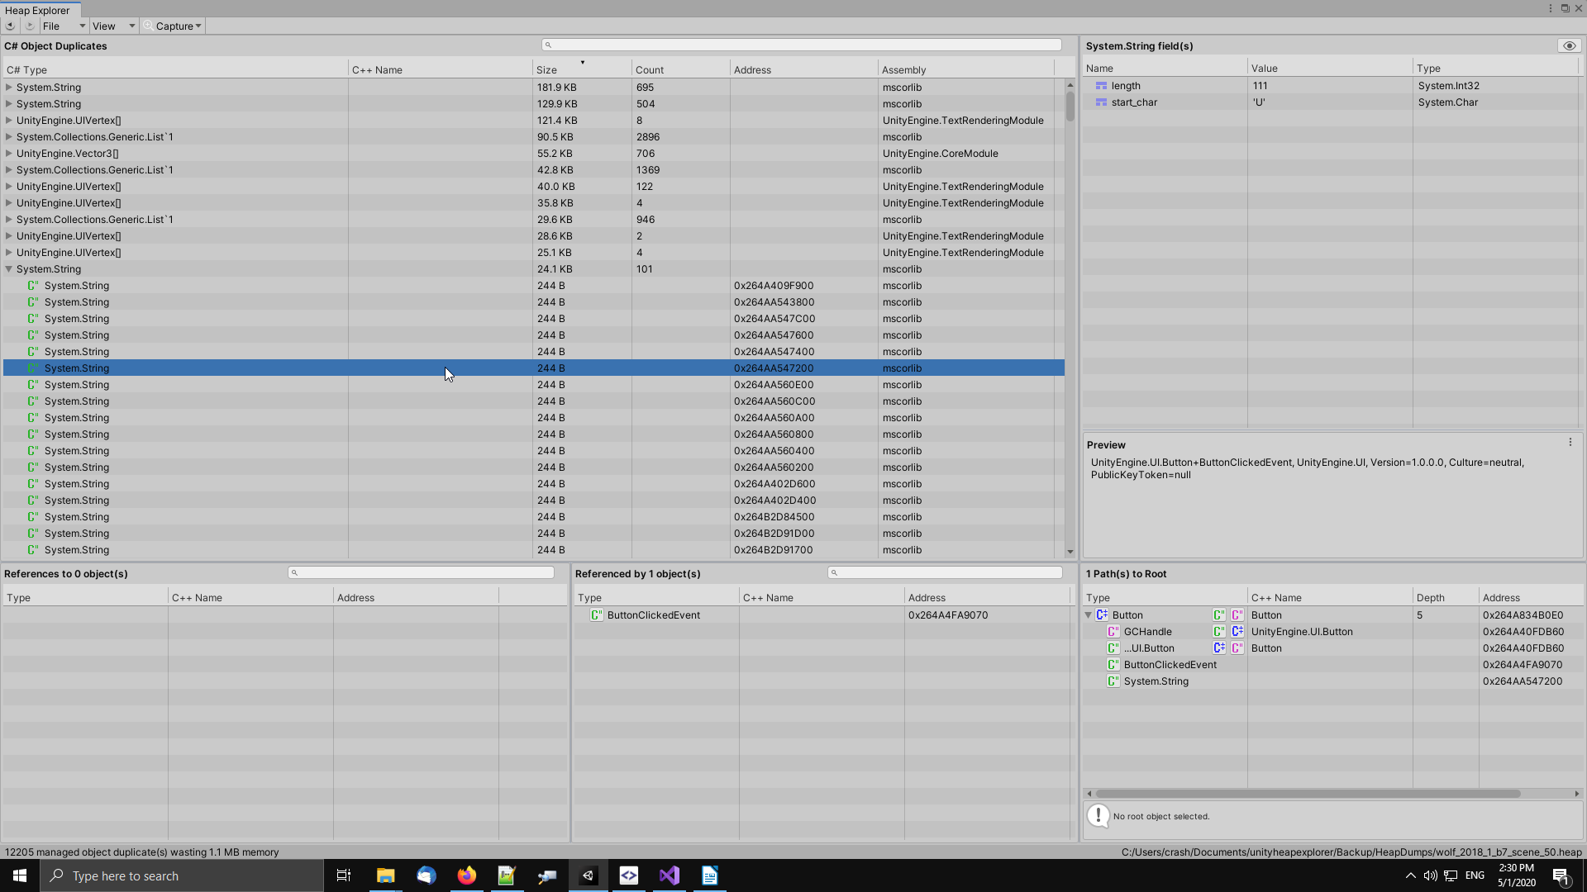
Task: Collapse the Button root path node
Action: pyautogui.click(x=1089, y=615)
